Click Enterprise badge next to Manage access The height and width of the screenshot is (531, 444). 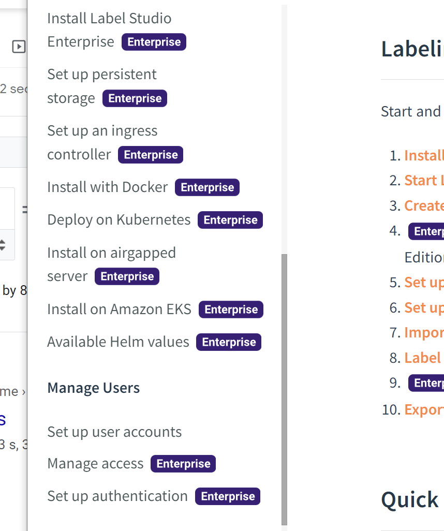tap(183, 464)
